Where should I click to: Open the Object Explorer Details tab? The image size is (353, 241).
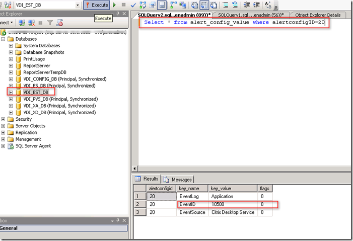318,15
